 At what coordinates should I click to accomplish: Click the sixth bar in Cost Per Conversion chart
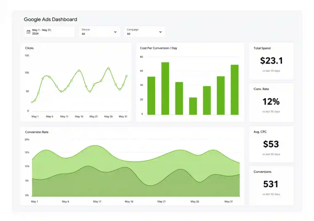pos(221,95)
